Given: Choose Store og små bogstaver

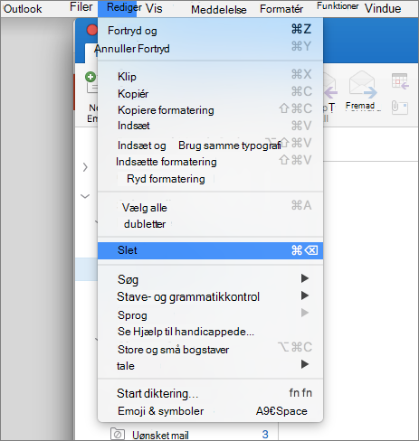Looking at the screenshot, I should (x=210, y=349).
